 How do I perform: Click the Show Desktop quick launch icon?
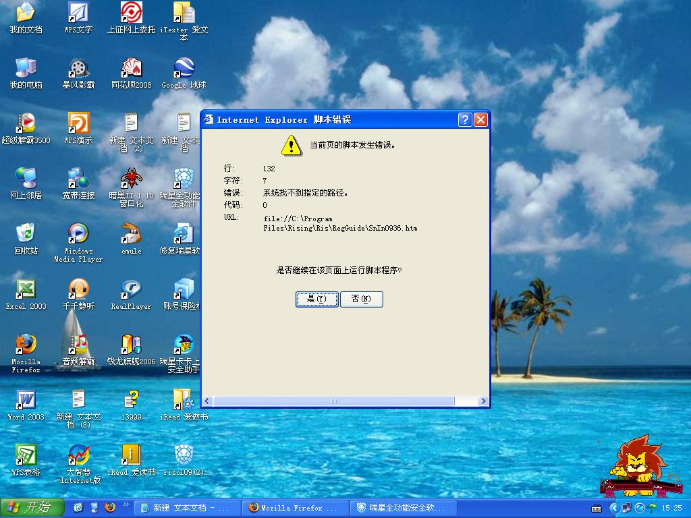click(94, 507)
